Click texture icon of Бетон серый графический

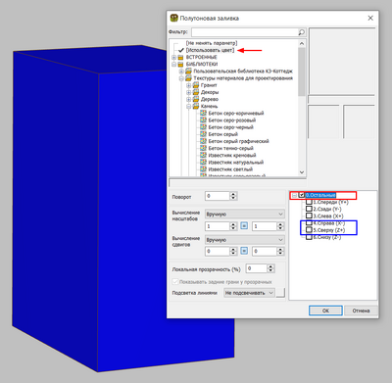pyautogui.click(x=204, y=141)
